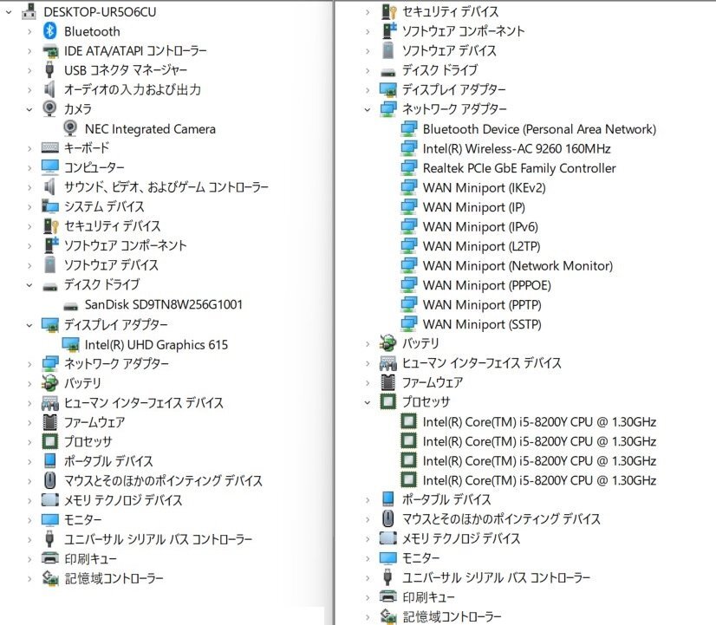Image resolution: width=716 pixels, height=625 pixels.
Task: Select the collapsed ディスク ドライブ label in right tree
Action: point(439,70)
